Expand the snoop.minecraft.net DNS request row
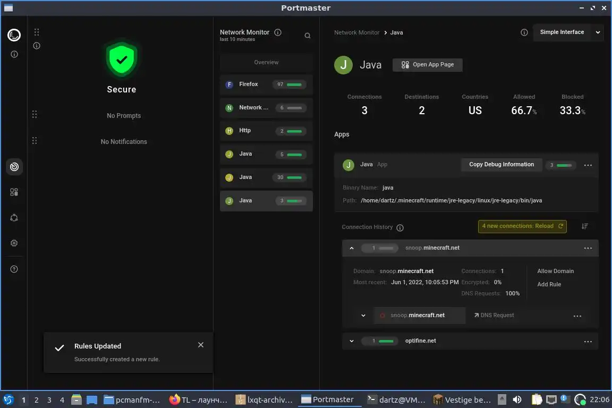Image resolution: width=612 pixels, height=408 pixels. (363, 316)
